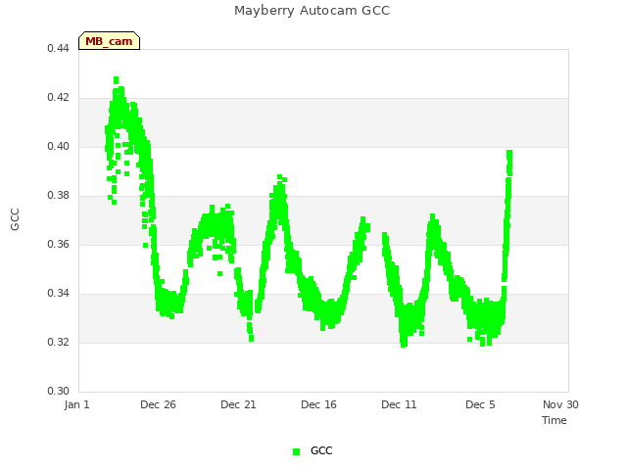
Task: Click the Dec 5 x-axis label
Action: coord(480,404)
